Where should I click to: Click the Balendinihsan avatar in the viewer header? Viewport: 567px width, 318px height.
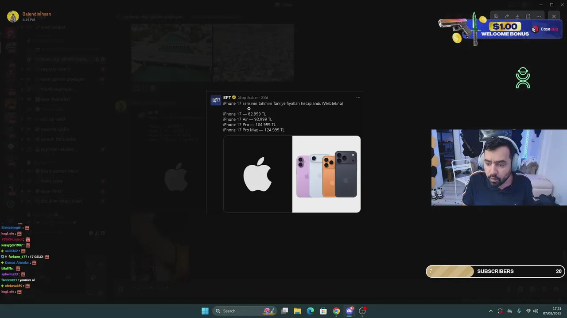tap(13, 17)
